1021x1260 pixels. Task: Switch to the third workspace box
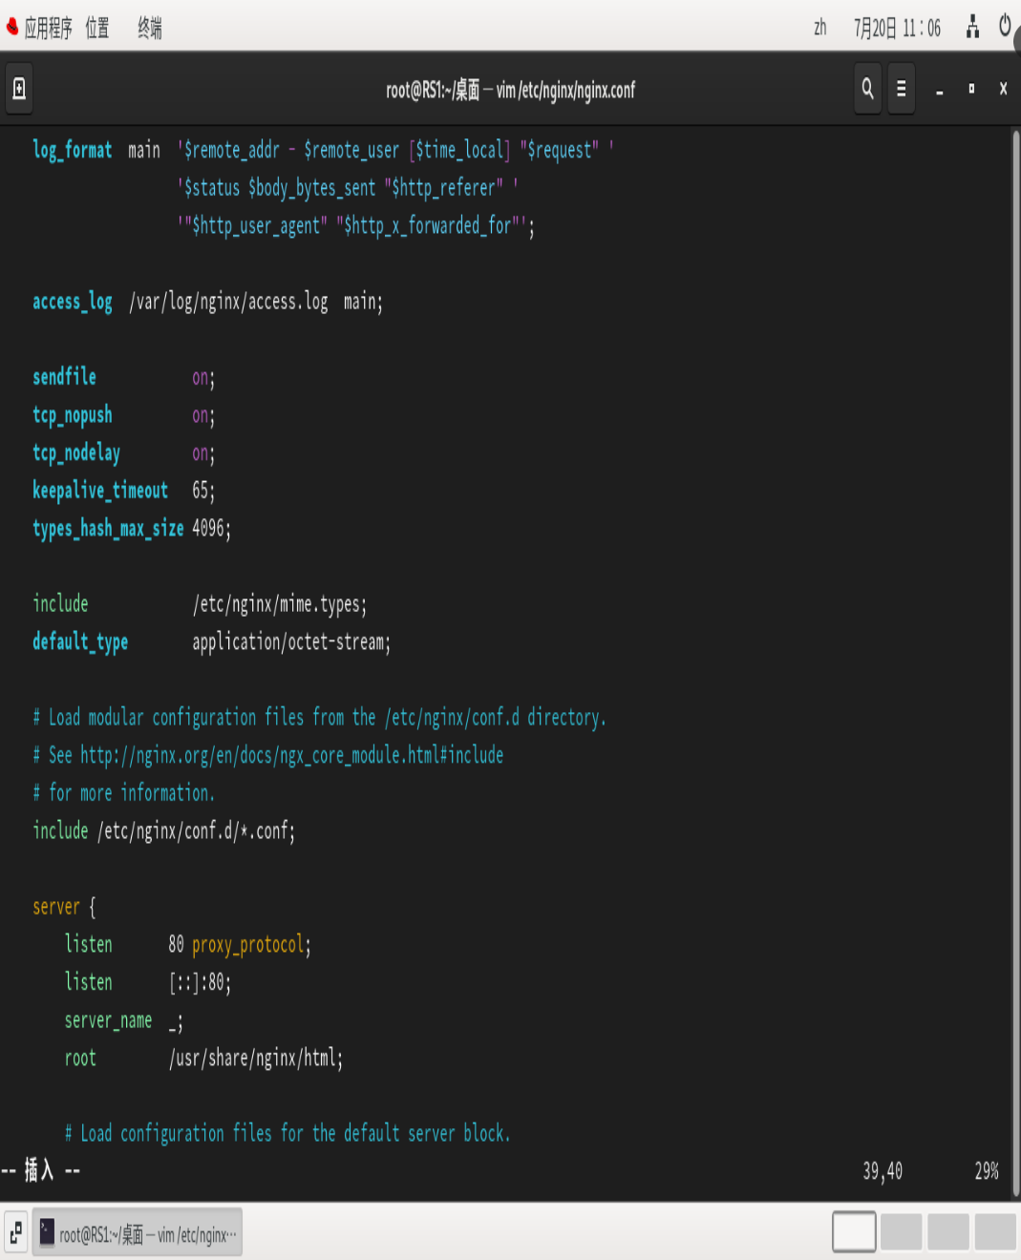tap(947, 1231)
